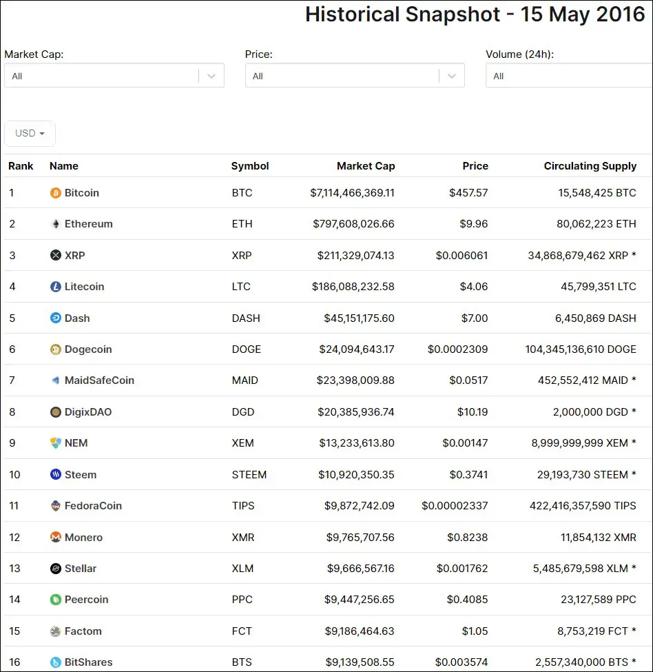Click the NEM logo icon
This screenshot has width=653, height=672.
[56, 442]
